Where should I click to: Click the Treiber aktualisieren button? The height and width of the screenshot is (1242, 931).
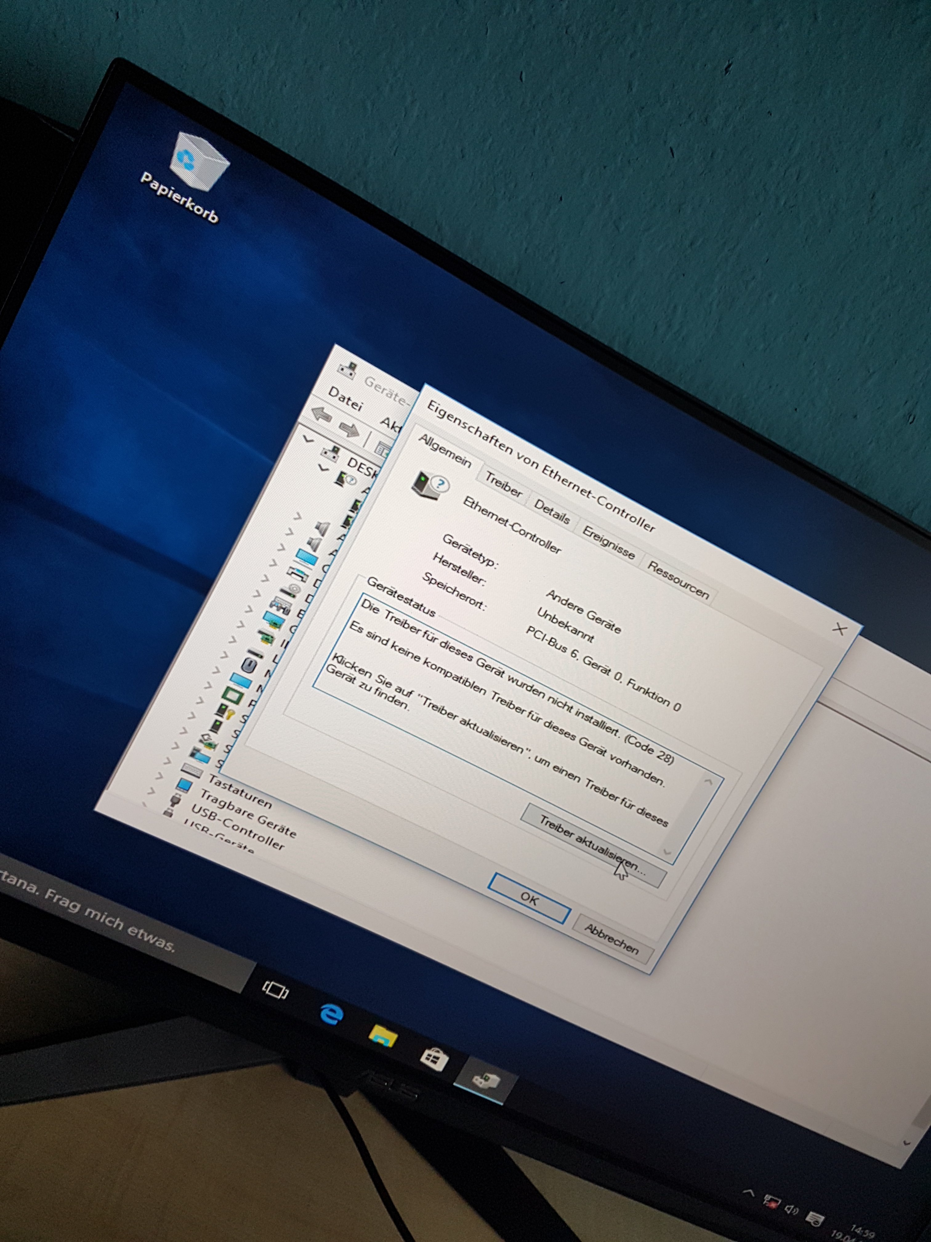(593, 846)
